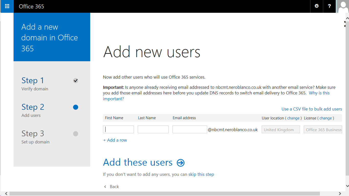349x196 pixels.
Task: Open the User location United Kingdom box
Action: coord(281,130)
